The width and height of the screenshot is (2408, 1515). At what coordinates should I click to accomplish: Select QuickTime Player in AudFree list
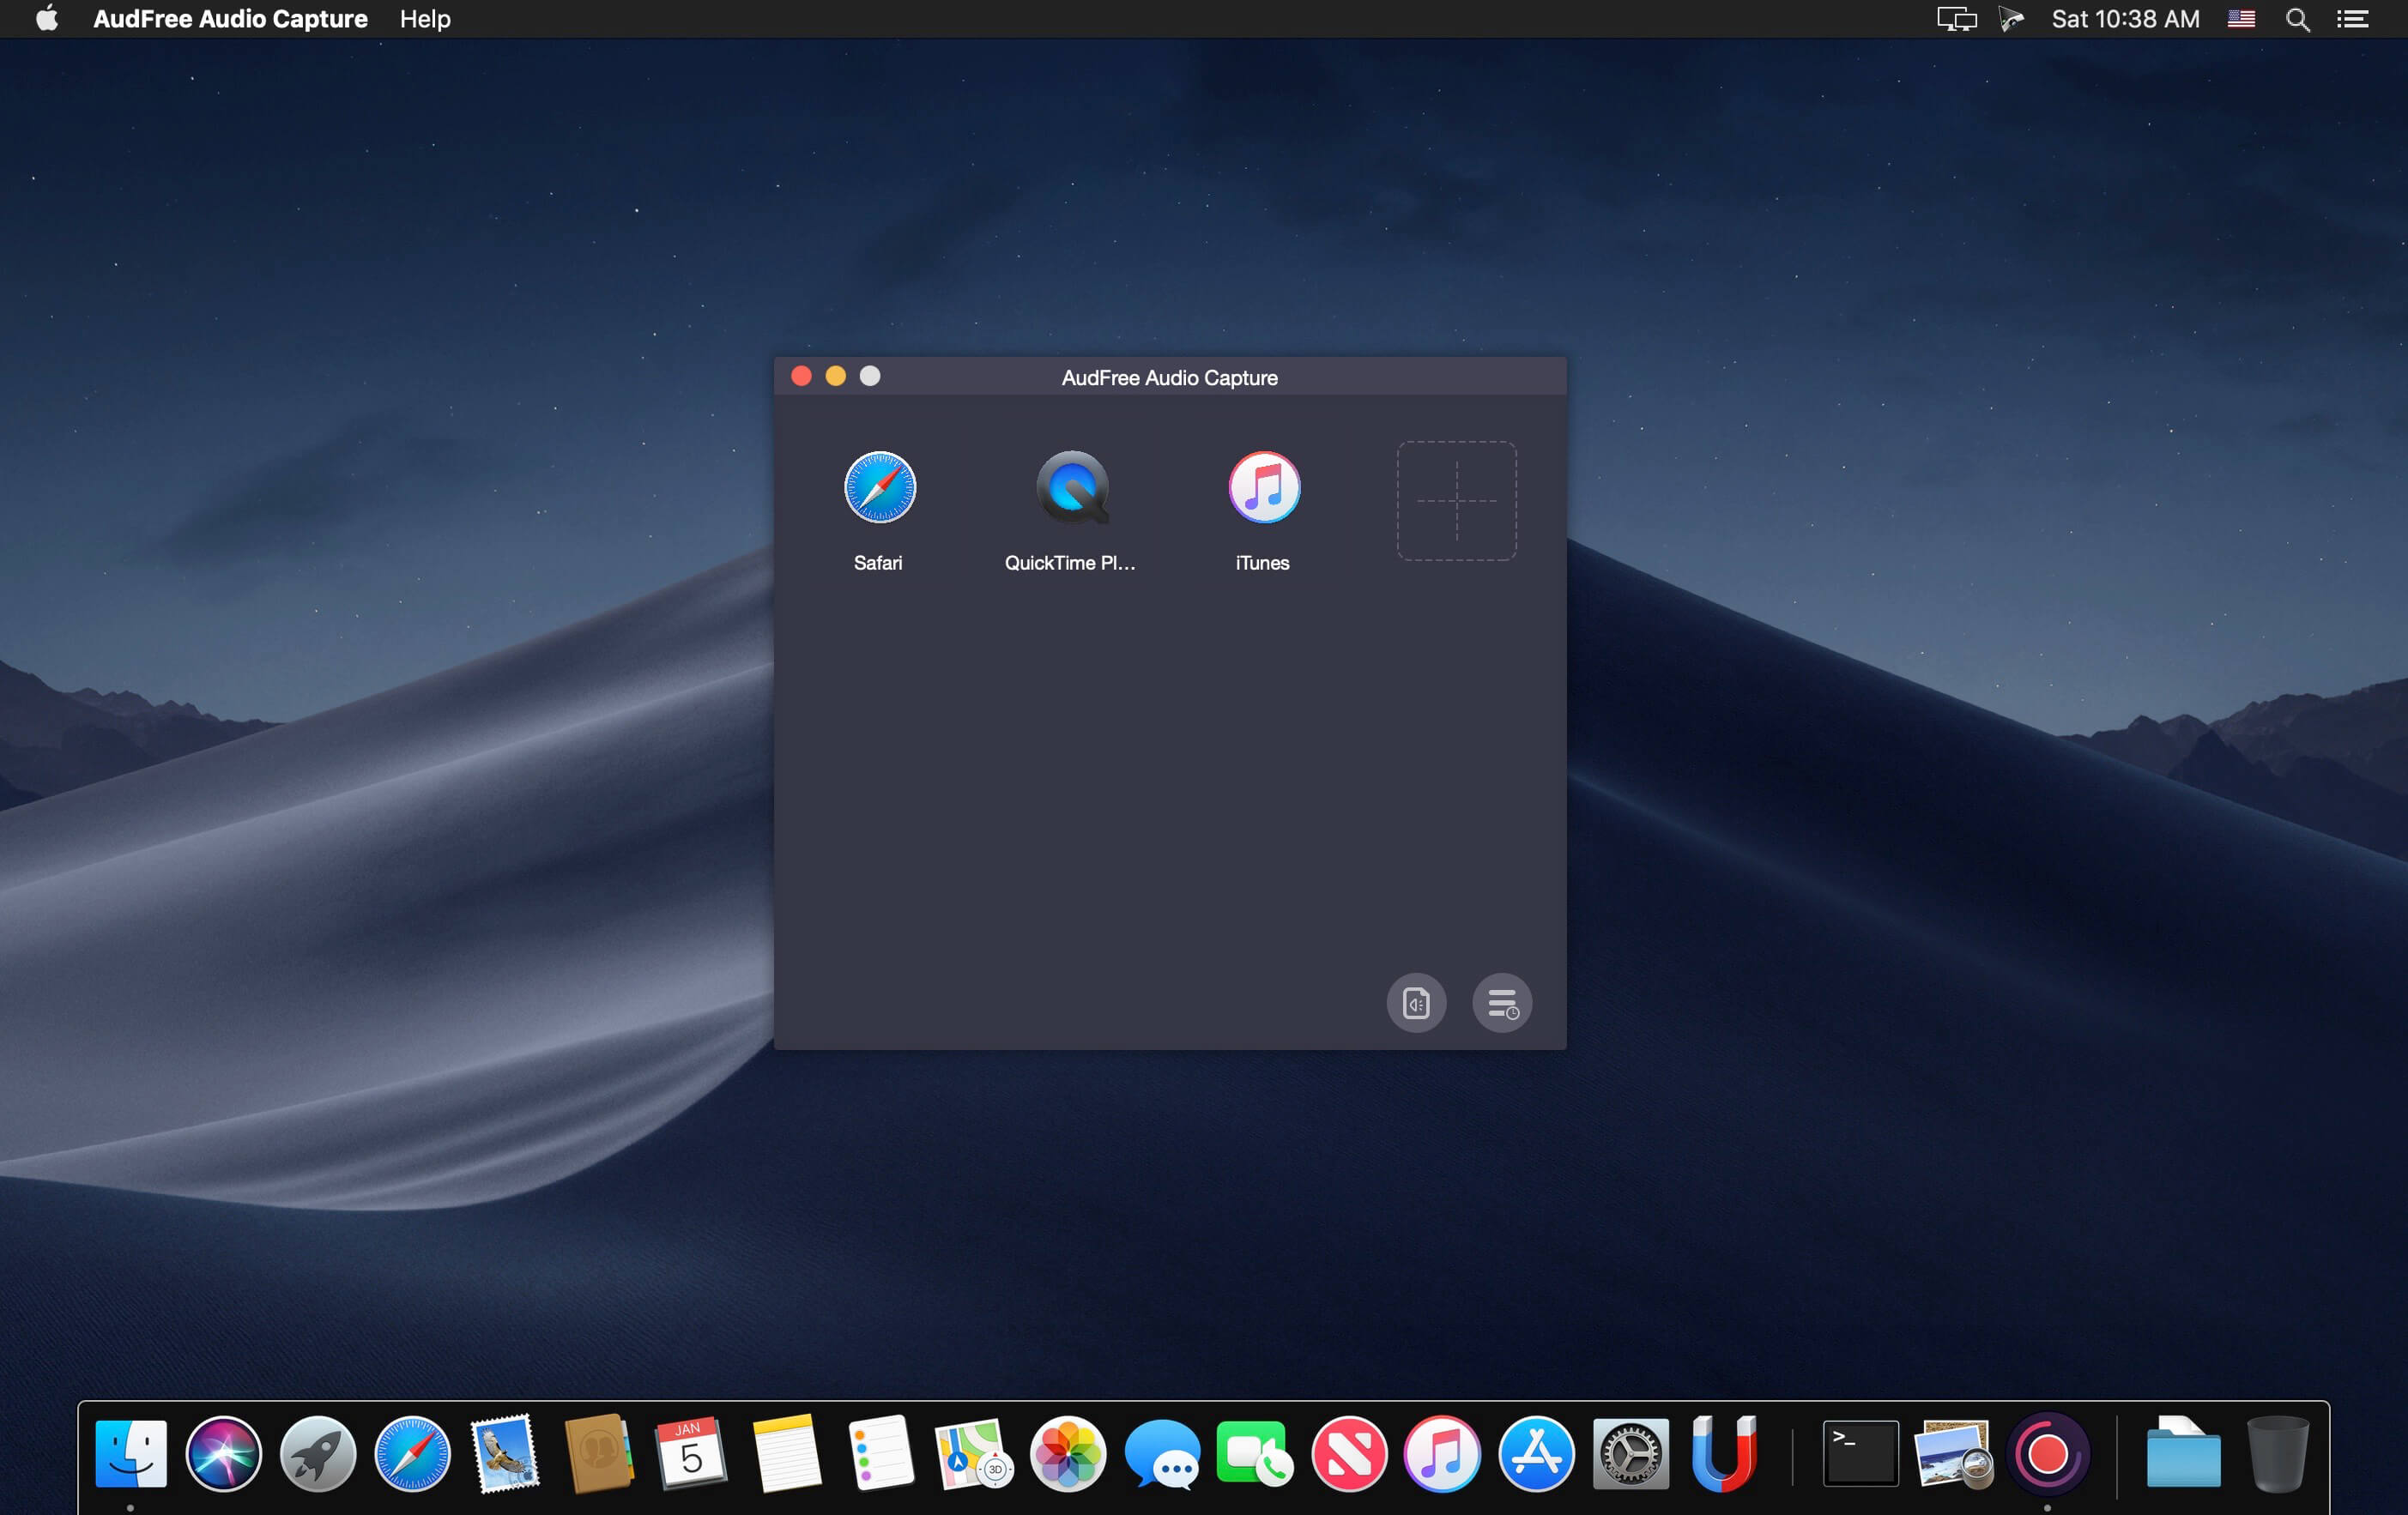(x=1071, y=487)
